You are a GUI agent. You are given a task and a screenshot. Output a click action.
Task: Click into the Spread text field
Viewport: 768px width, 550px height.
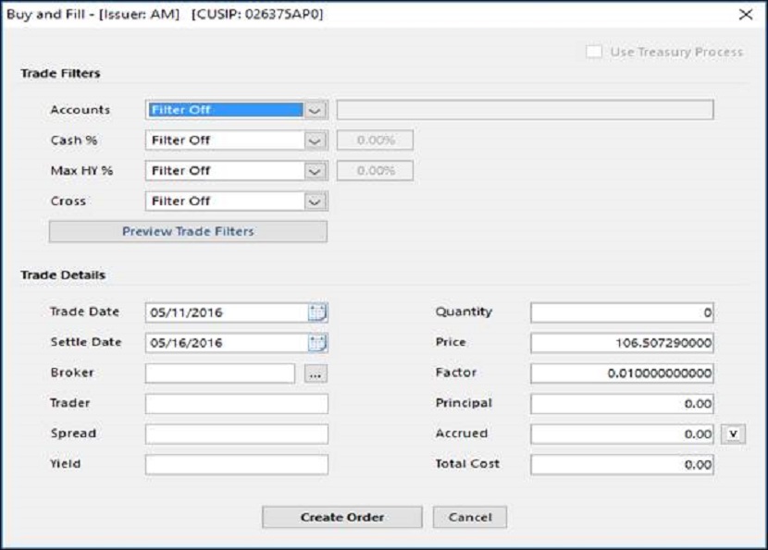click(x=237, y=434)
